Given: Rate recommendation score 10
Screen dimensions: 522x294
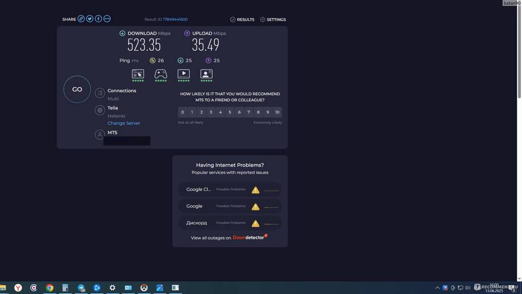Looking at the screenshot, I should tap(277, 112).
